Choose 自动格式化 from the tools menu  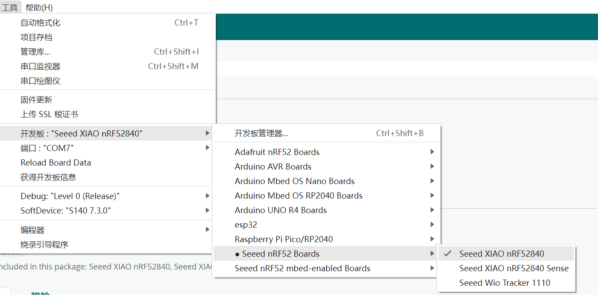click(108, 23)
